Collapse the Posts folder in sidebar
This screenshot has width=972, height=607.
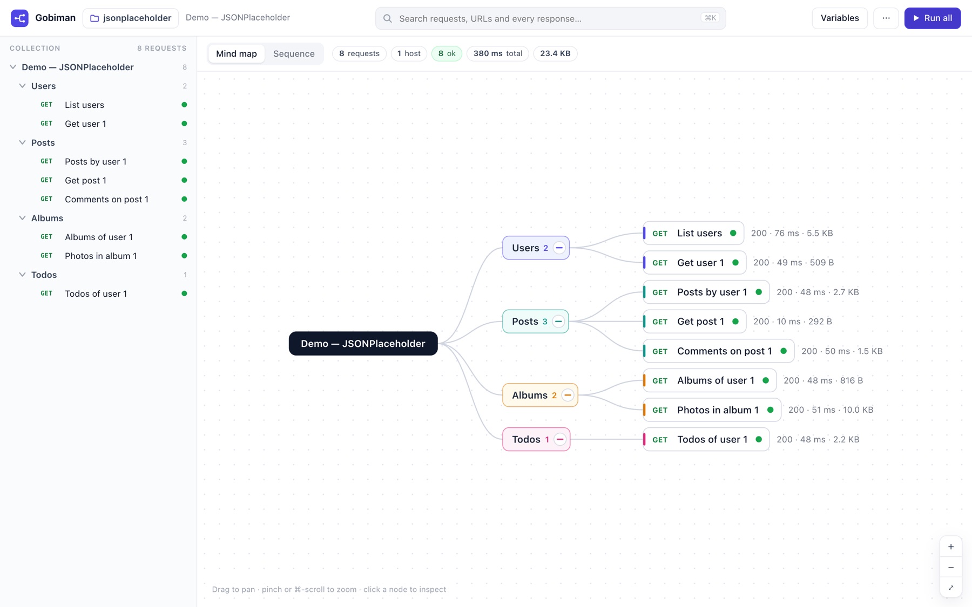pos(22,142)
